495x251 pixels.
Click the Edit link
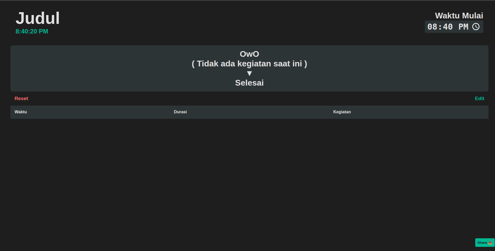pos(479,98)
